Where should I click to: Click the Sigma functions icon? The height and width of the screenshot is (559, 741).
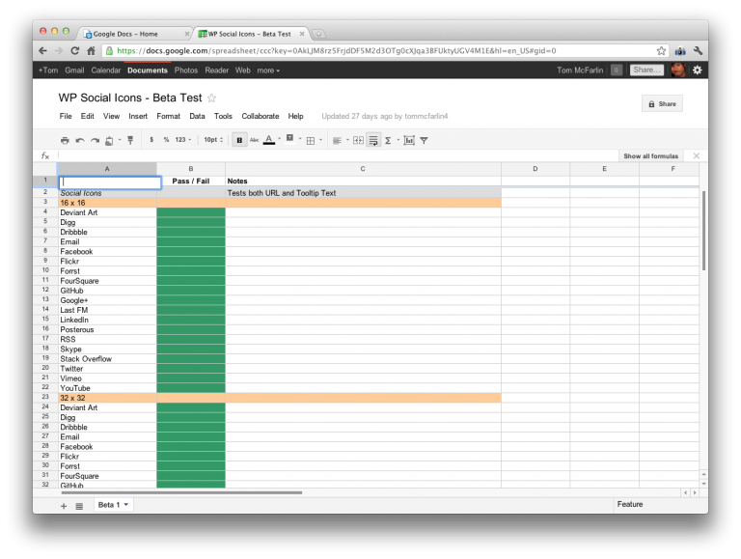pyautogui.click(x=388, y=140)
